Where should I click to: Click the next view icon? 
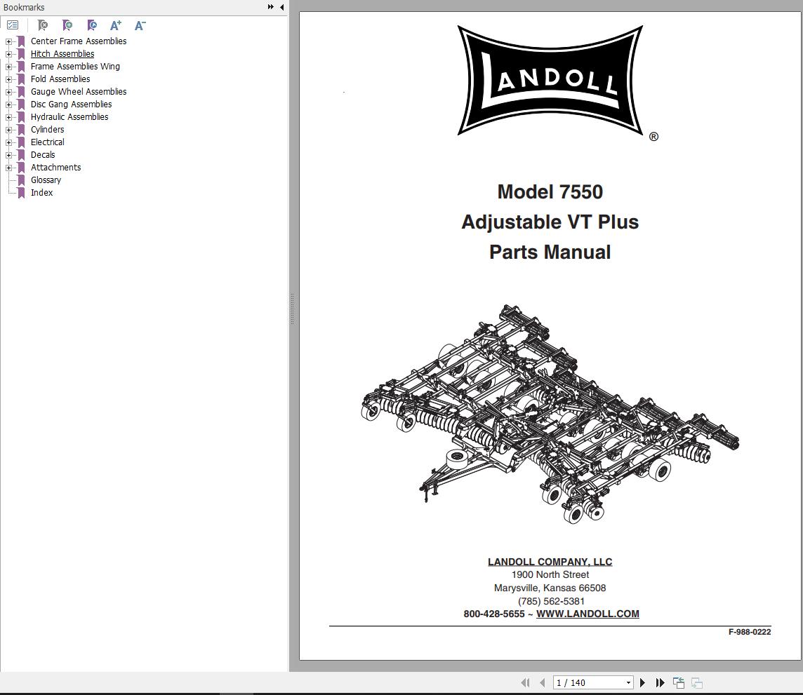(x=696, y=682)
